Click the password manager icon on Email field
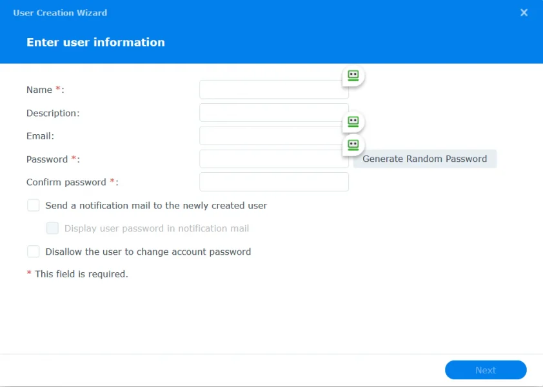The width and height of the screenshot is (543, 387). [353, 122]
